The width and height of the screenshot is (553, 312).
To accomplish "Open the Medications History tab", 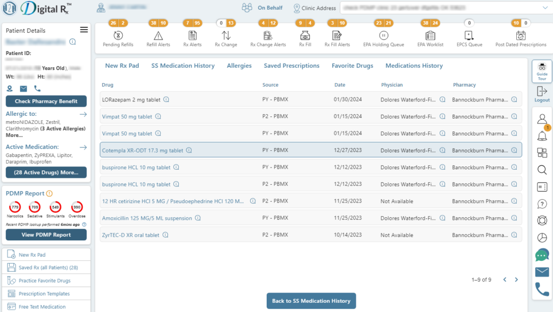I will tap(414, 65).
